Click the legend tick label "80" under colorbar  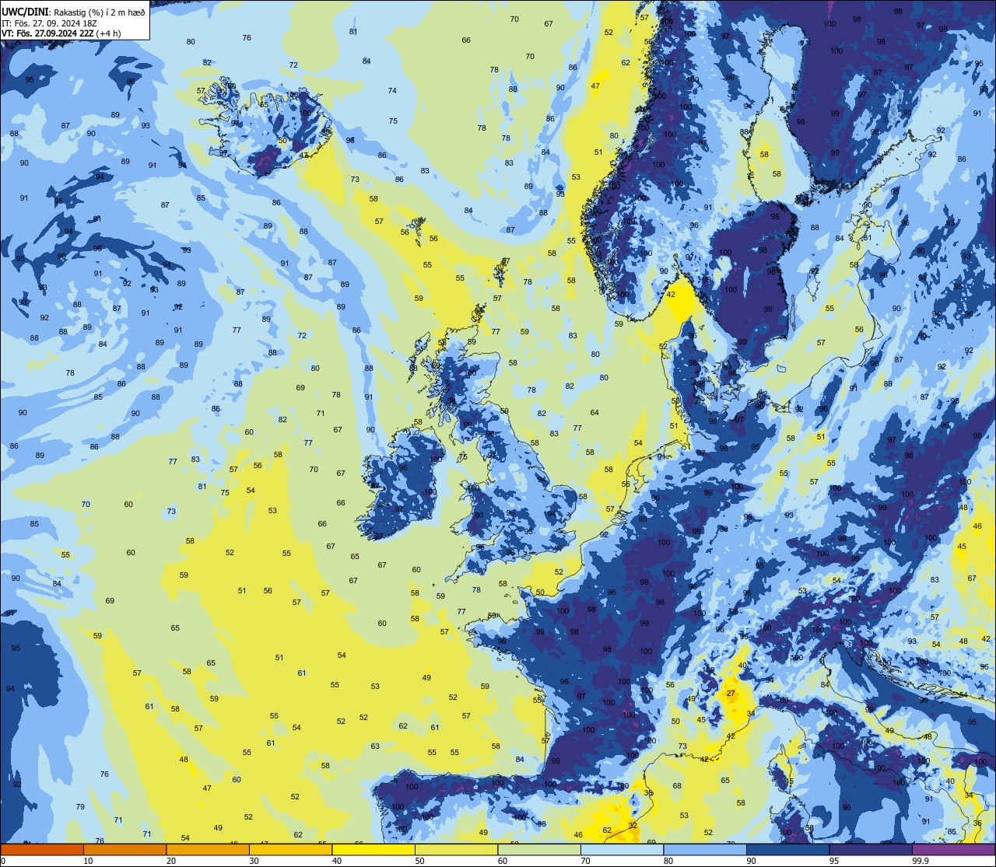pos(668,861)
